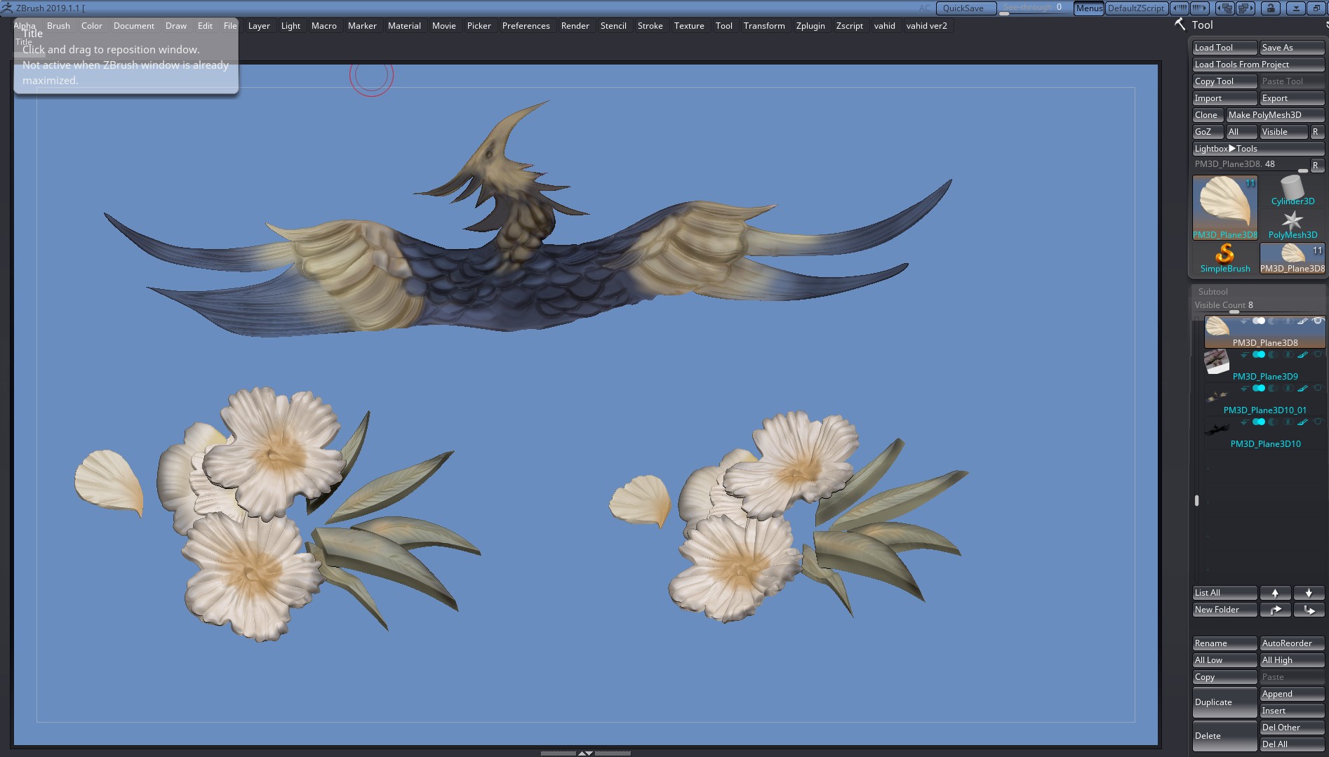Click the right tray divider arrows icon
This screenshot has width=1329, height=757.
[x=1199, y=8]
